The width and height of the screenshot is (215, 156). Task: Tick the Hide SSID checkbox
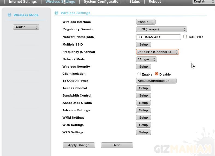[185, 37]
